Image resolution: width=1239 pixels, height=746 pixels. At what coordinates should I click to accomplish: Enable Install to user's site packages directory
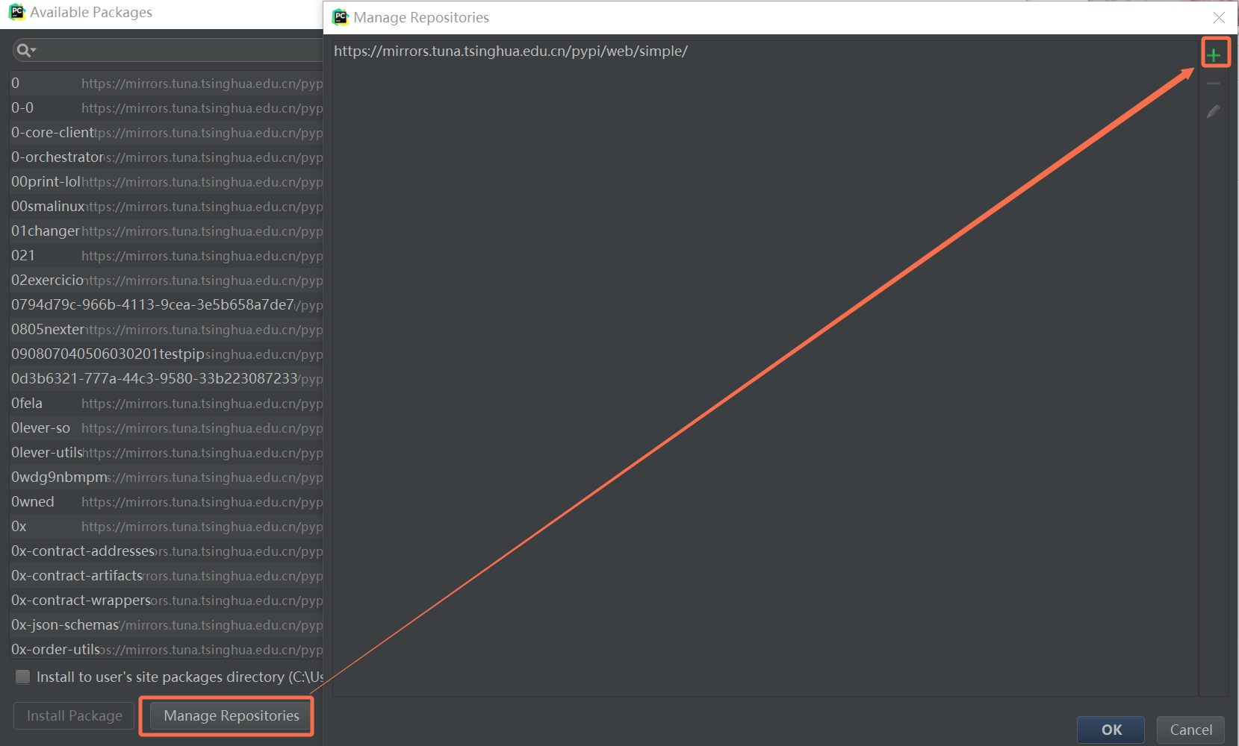(22, 677)
